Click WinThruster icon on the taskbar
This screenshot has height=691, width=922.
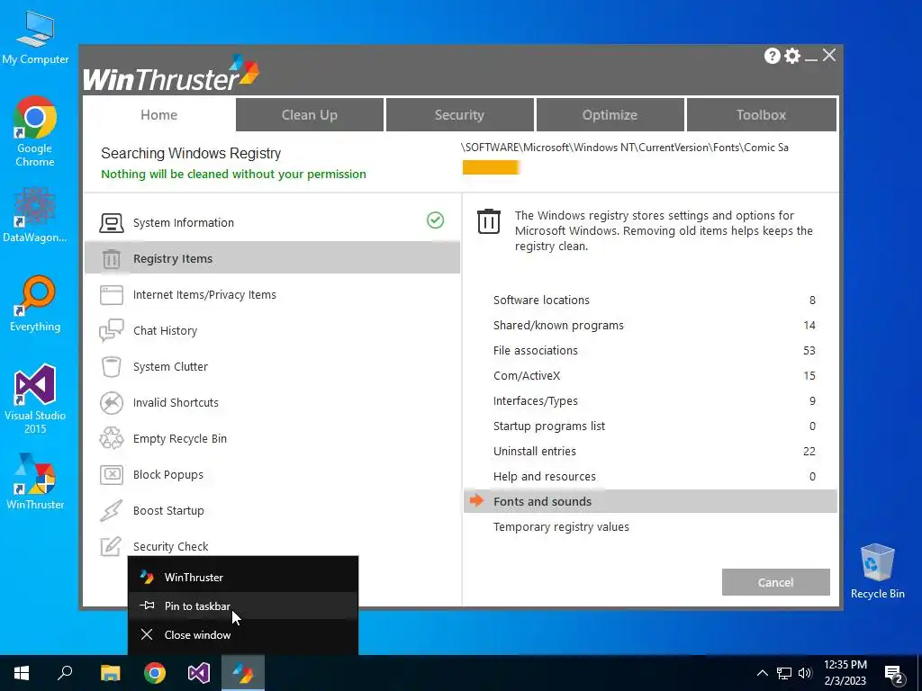(243, 673)
